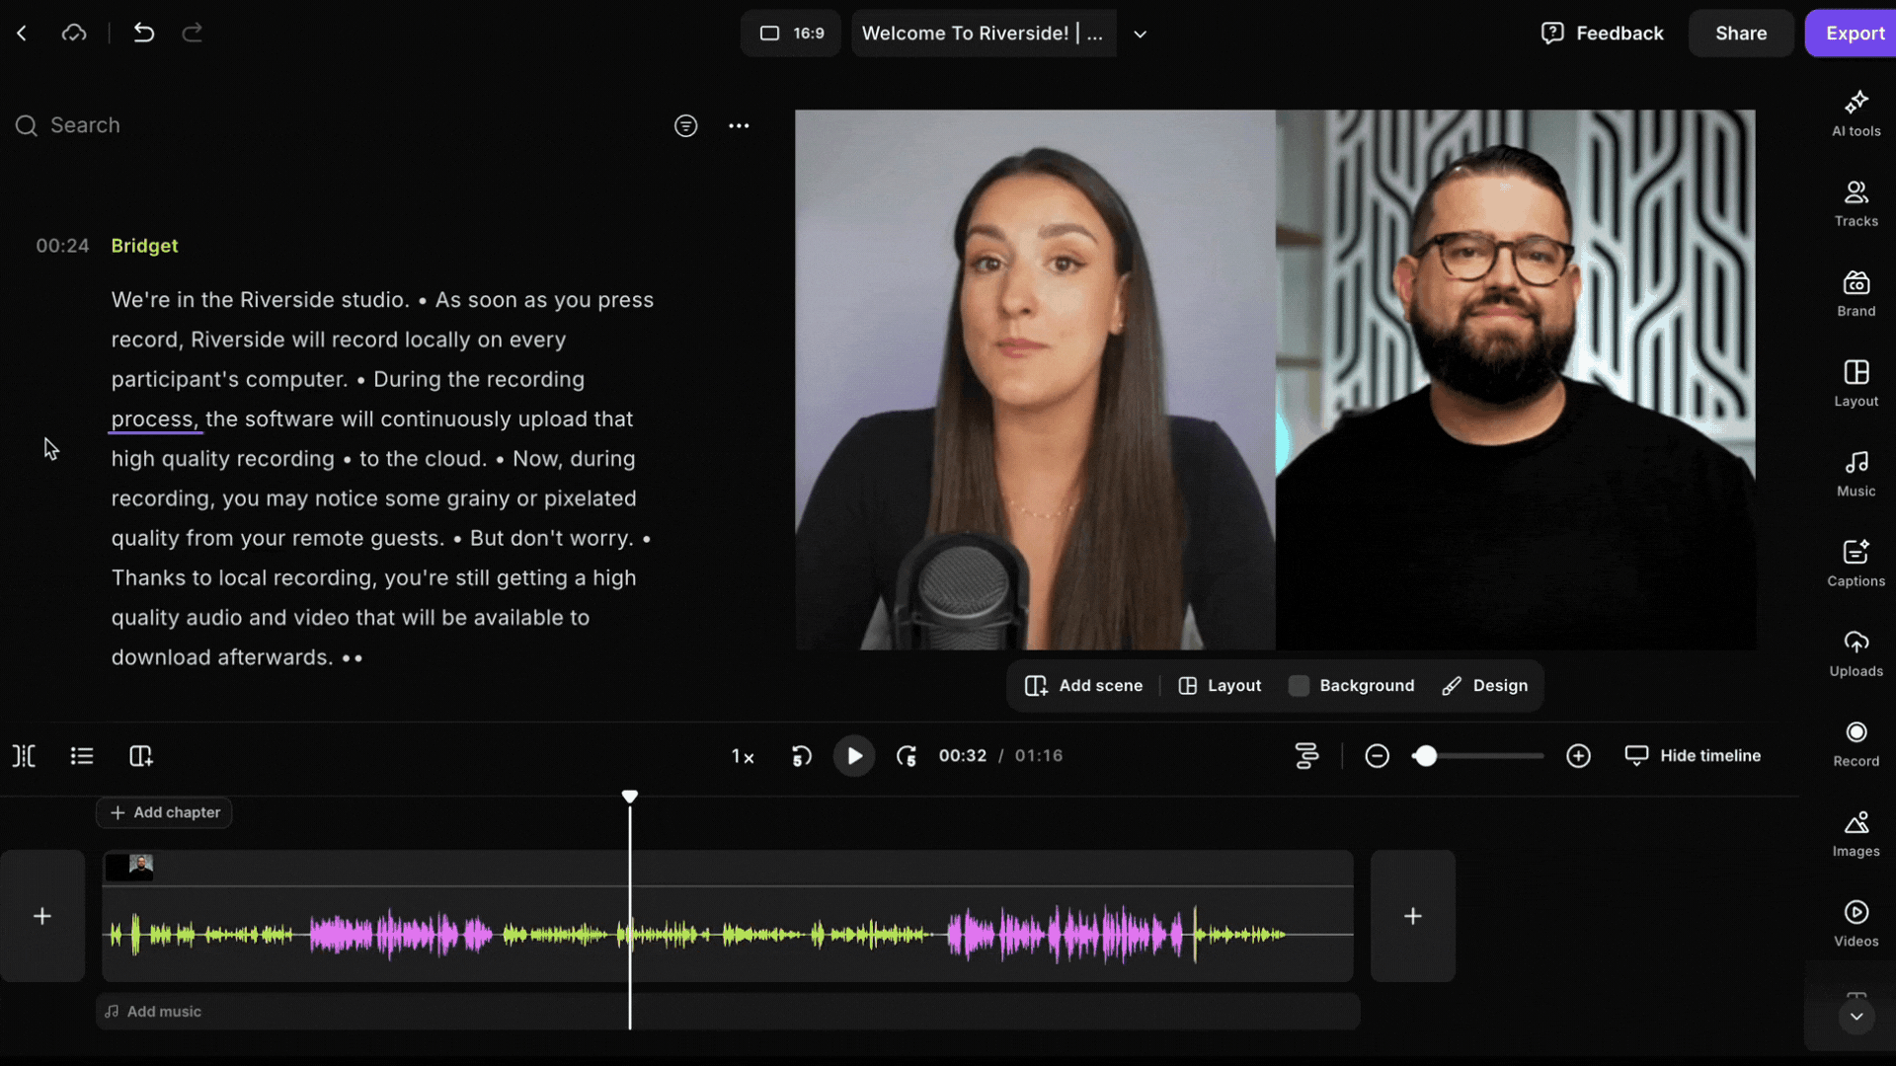Click the Welcome To Riverside project title
The height and width of the screenshot is (1066, 1896).
tap(983, 34)
